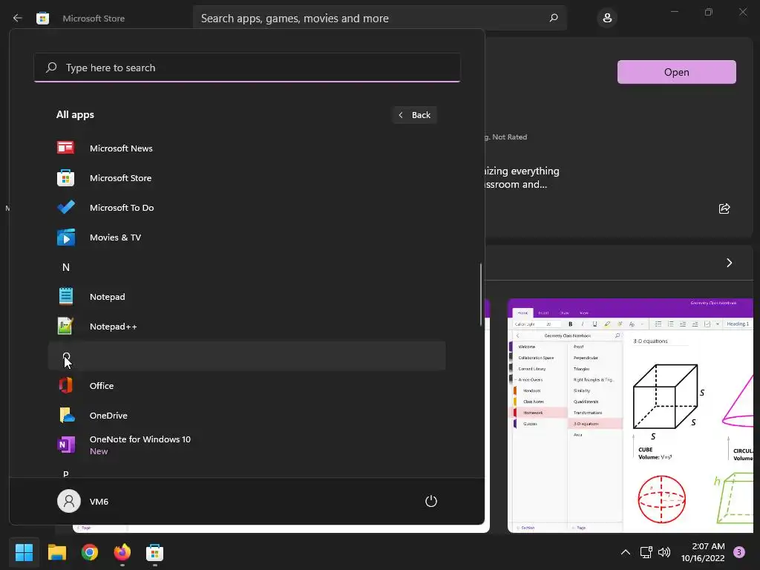
Task: Launch OneDrive
Action: pyautogui.click(x=246, y=416)
